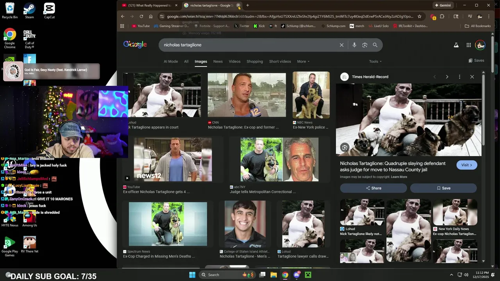Click the Google logo
The height and width of the screenshot is (281, 500).
[x=135, y=44]
